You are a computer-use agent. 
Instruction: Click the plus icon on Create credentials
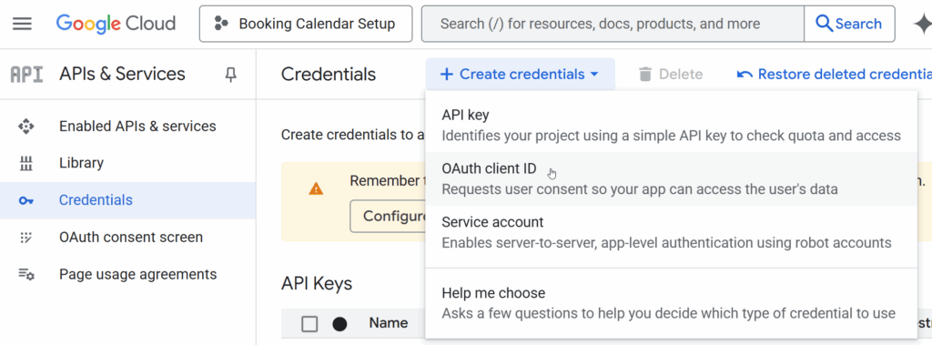[446, 75]
